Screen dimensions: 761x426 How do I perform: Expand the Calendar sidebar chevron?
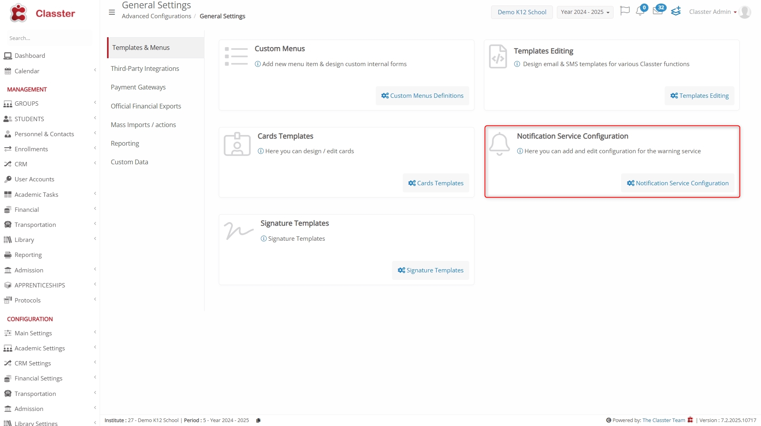pyautogui.click(x=95, y=70)
